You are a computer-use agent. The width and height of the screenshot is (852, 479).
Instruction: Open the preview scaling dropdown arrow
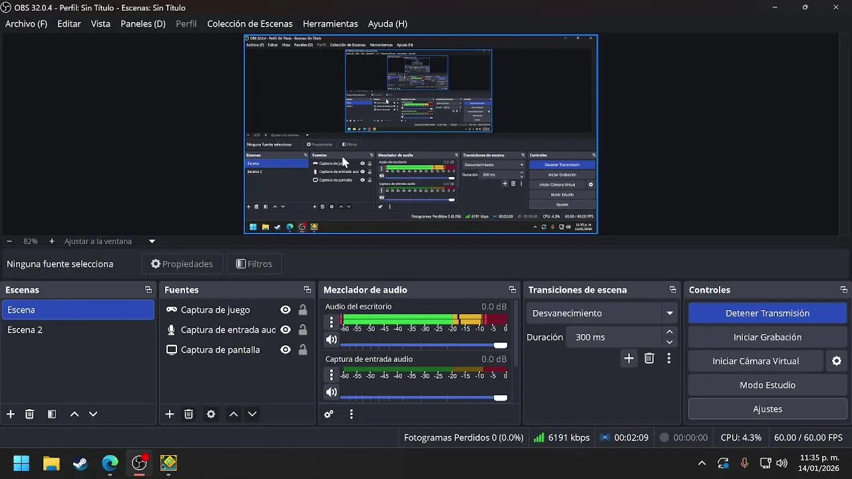pos(152,241)
